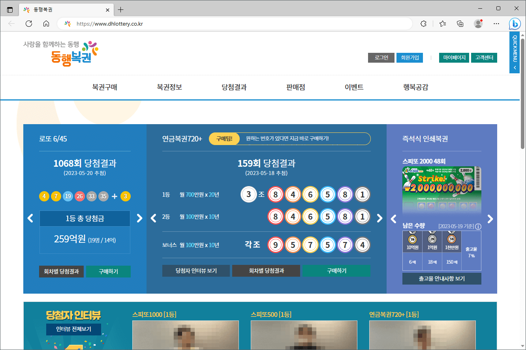The width and height of the screenshot is (526, 350).
Task: Click 연금복권 구매하기 button
Action: (x=336, y=271)
